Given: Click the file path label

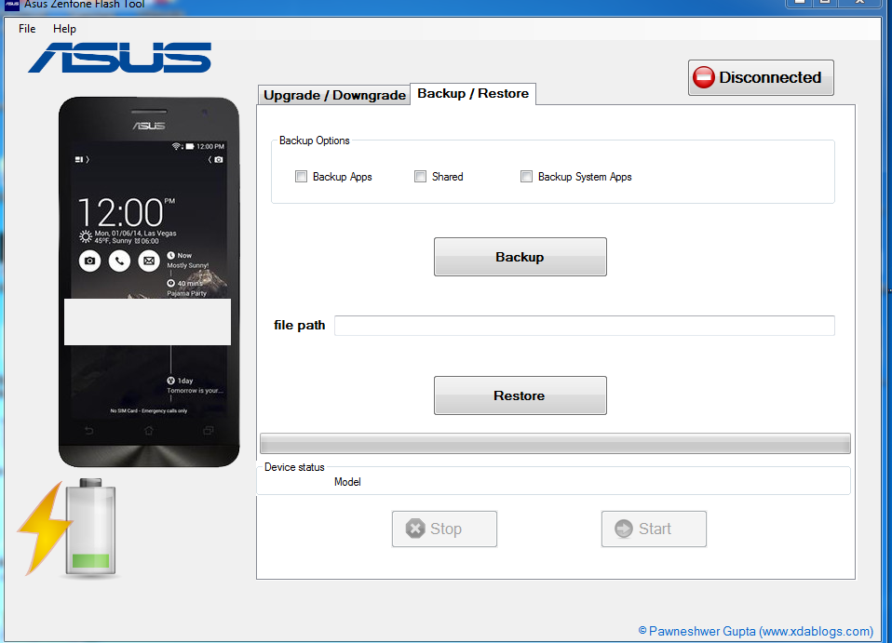Looking at the screenshot, I should click(299, 325).
